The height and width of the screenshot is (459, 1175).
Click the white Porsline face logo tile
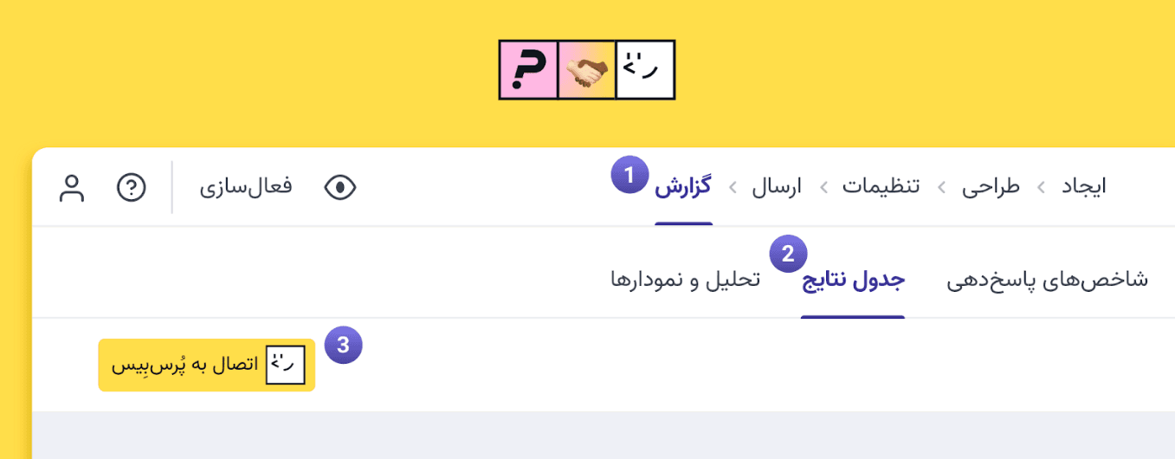click(x=645, y=70)
